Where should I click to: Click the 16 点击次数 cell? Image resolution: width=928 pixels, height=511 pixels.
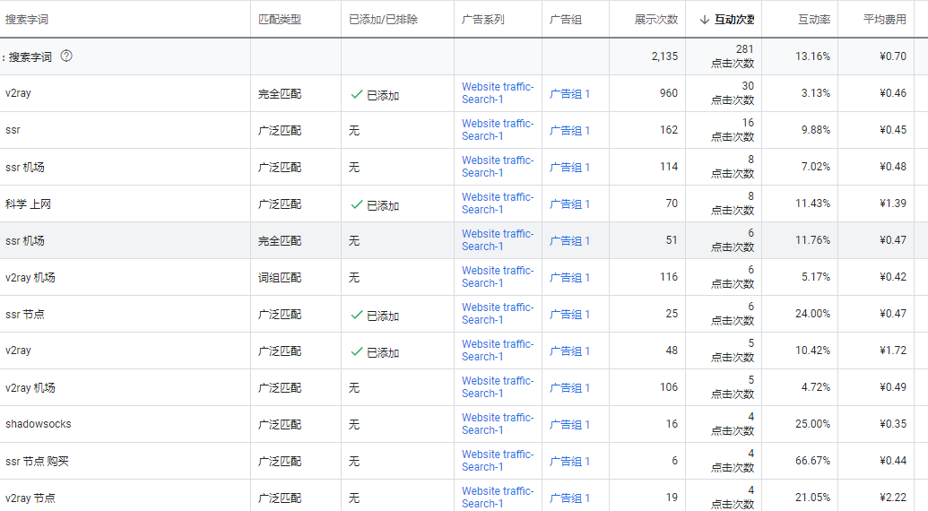pyautogui.click(x=733, y=129)
